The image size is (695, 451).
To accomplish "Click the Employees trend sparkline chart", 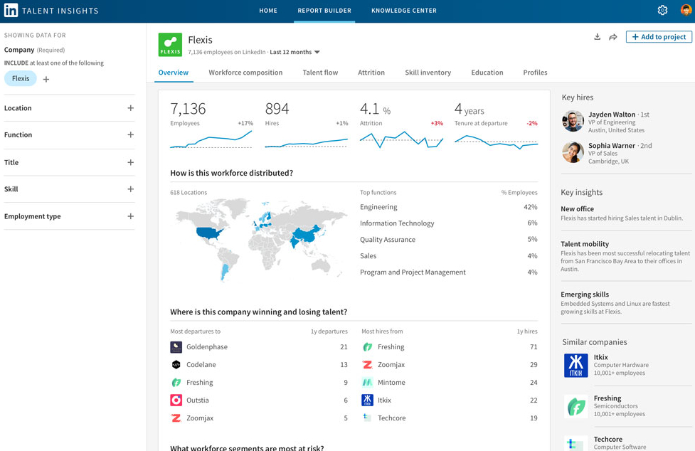I will tap(211, 139).
